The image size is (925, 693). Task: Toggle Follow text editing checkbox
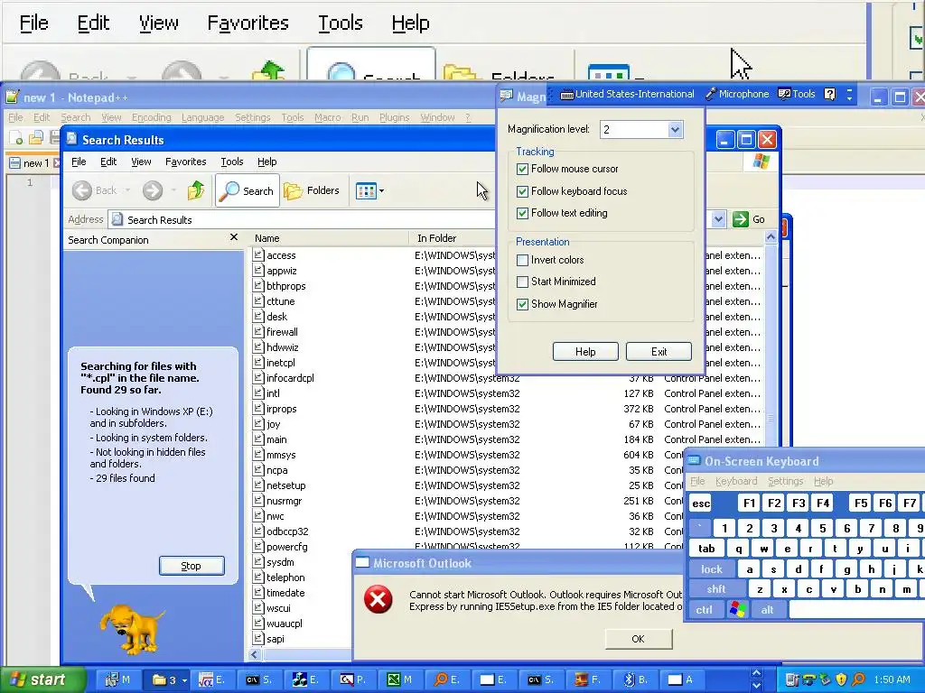pyautogui.click(x=522, y=213)
